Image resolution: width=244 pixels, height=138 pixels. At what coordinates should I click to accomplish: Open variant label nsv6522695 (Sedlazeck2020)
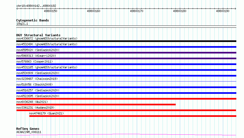pos(38,96)
